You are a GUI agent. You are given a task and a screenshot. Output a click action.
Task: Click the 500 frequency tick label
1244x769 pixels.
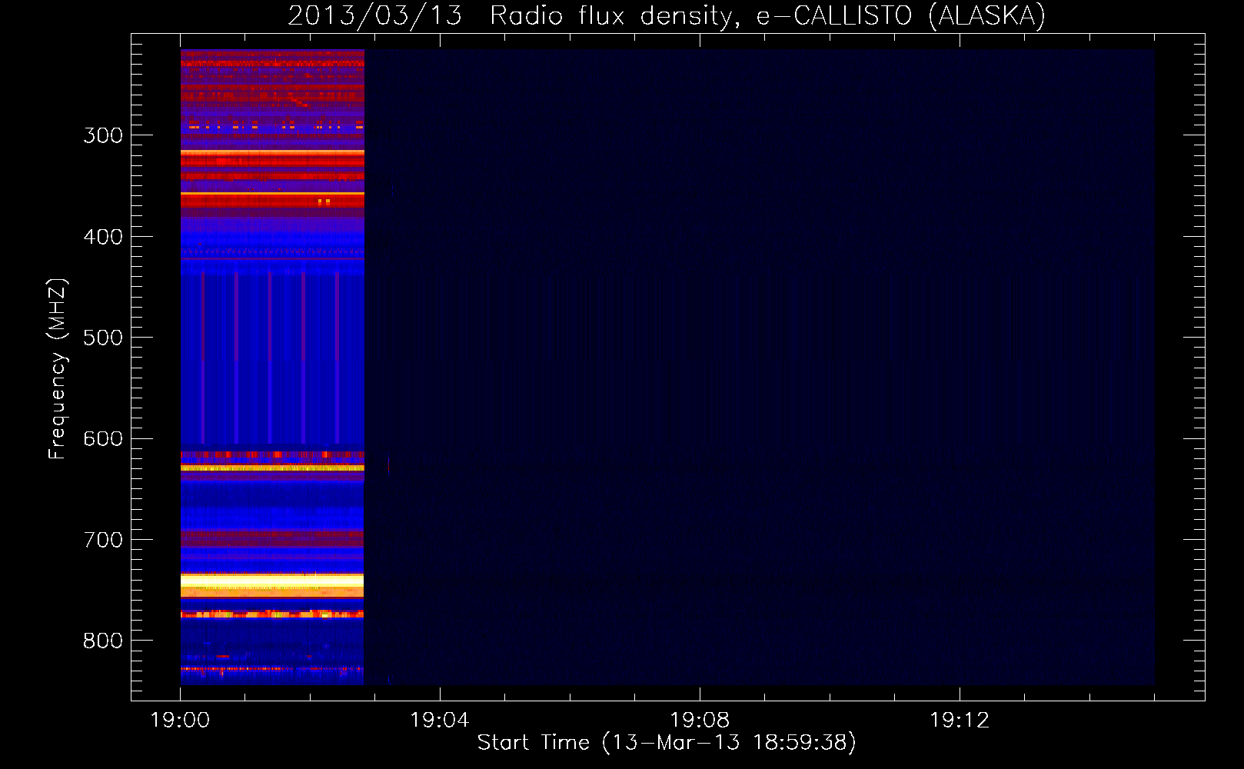click(103, 338)
